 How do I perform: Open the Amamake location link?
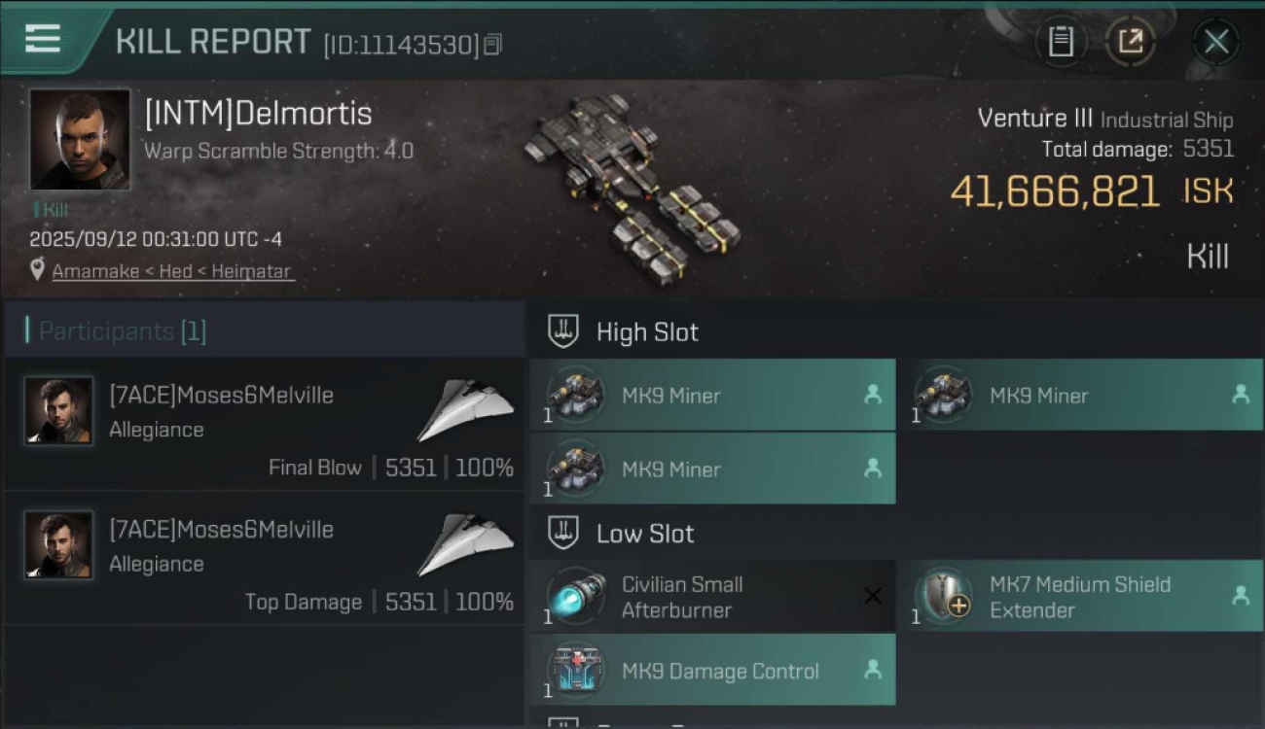(x=171, y=271)
